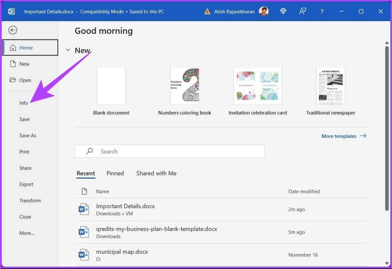Open More... in the sidebar

pyautogui.click(x=26, y=233)
